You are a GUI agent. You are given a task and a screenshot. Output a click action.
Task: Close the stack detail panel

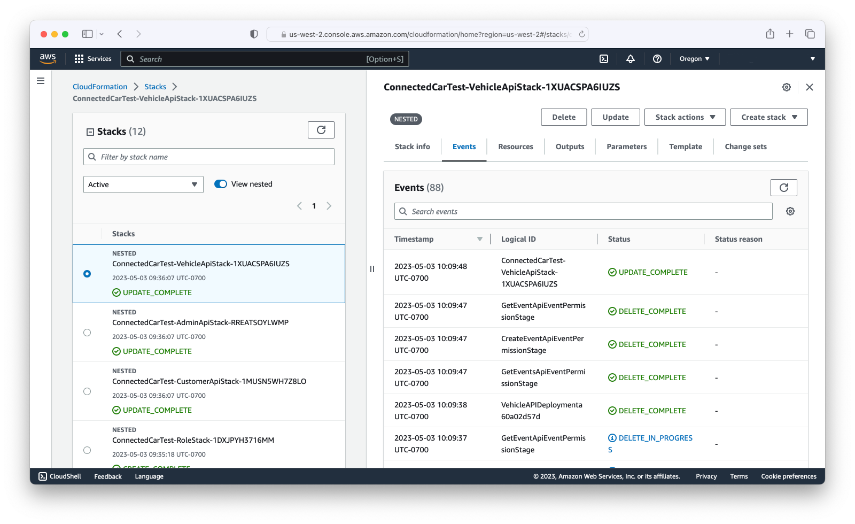click(x=810, y=87)
